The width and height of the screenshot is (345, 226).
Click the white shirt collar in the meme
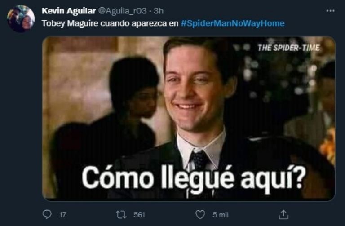201,147
